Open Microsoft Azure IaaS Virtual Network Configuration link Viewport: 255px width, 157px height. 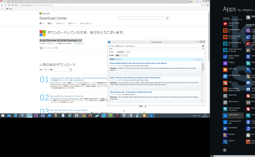pyautogui.click(x=131, y=92)
